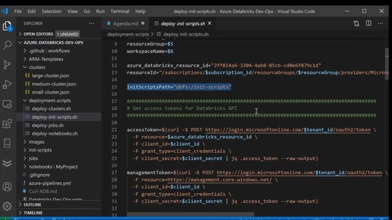
Task: Click the editor vertical scrollbar thumb
Action: coord(386,64)
